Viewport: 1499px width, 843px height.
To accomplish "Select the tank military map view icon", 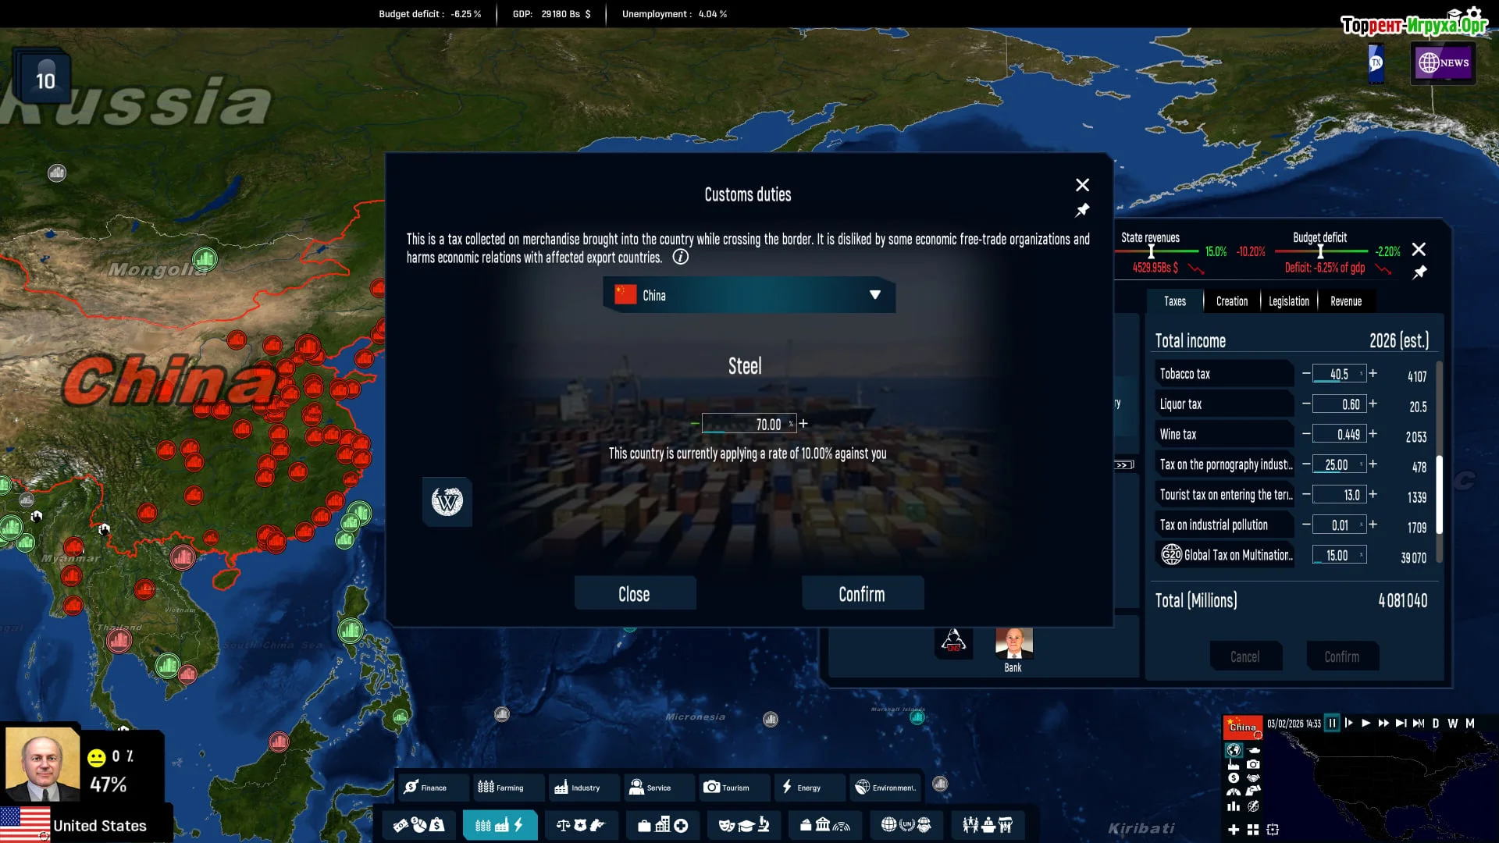I will (x=1254, y=750).
